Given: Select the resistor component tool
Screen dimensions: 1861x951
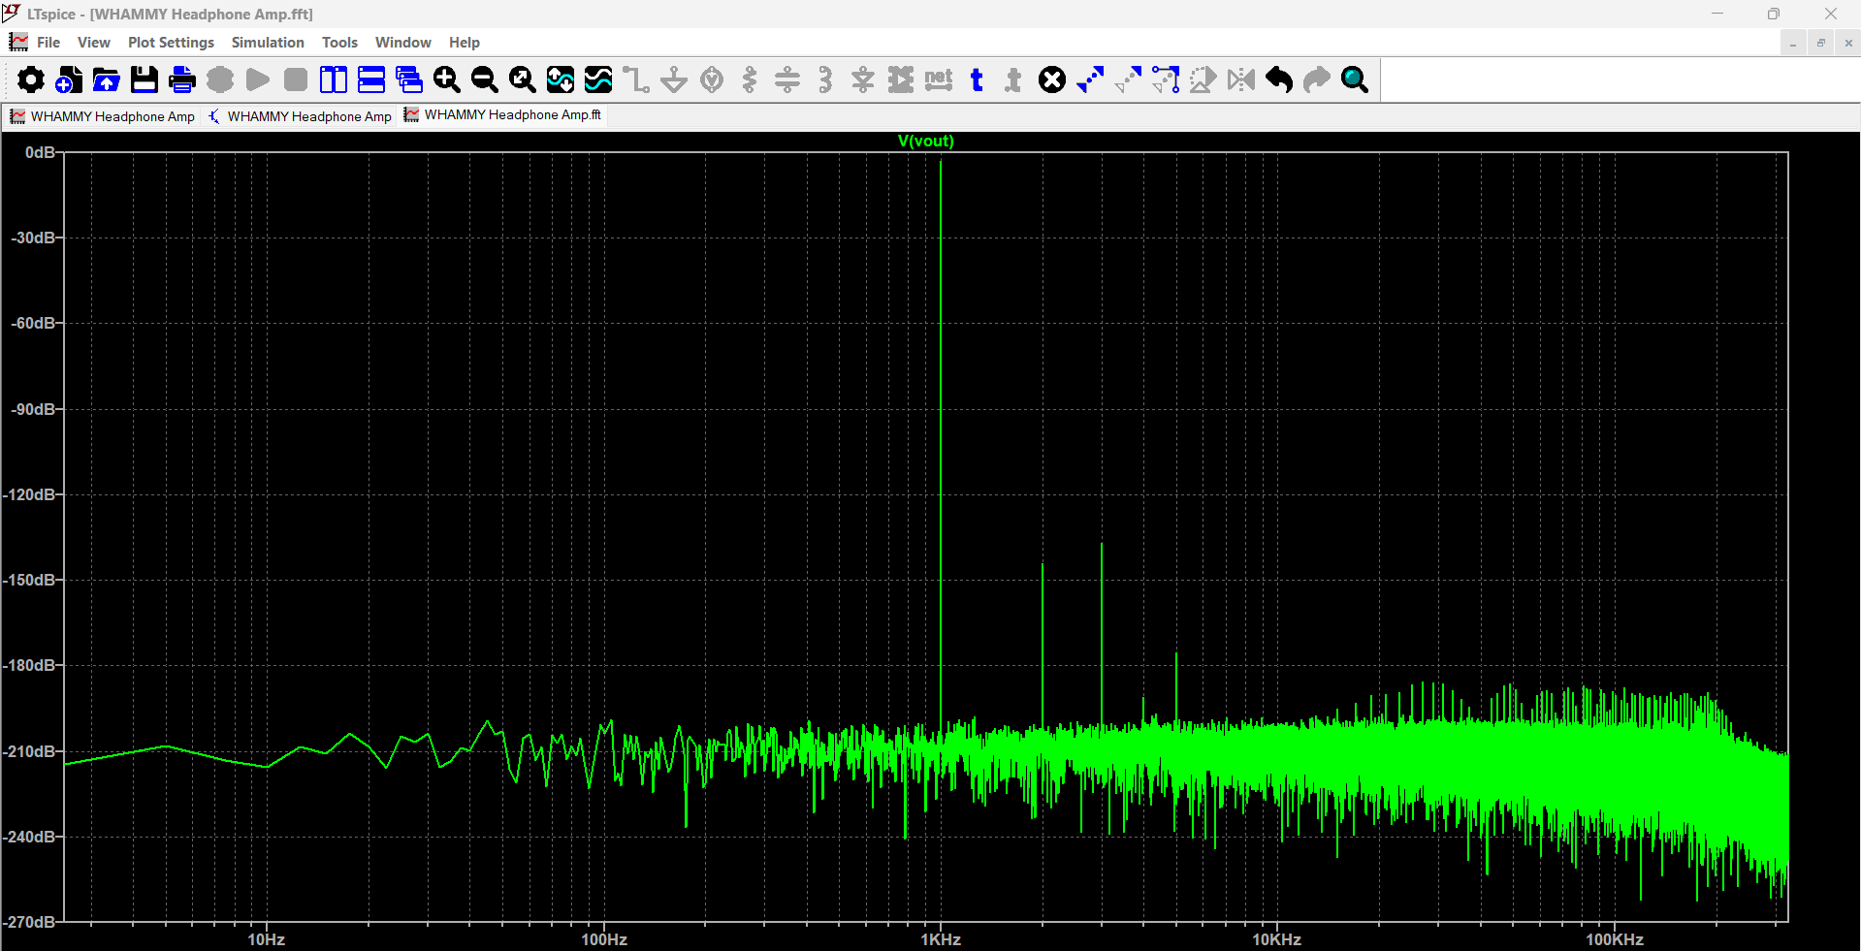Looking at the screenshot, I should (750, 79).
